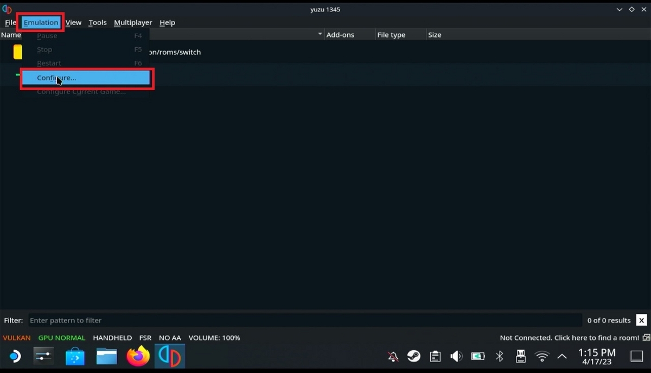Screen dimensions: 651x373
Task: Open the Bluetooth tray icon
Action: click(x=500, y=357)
